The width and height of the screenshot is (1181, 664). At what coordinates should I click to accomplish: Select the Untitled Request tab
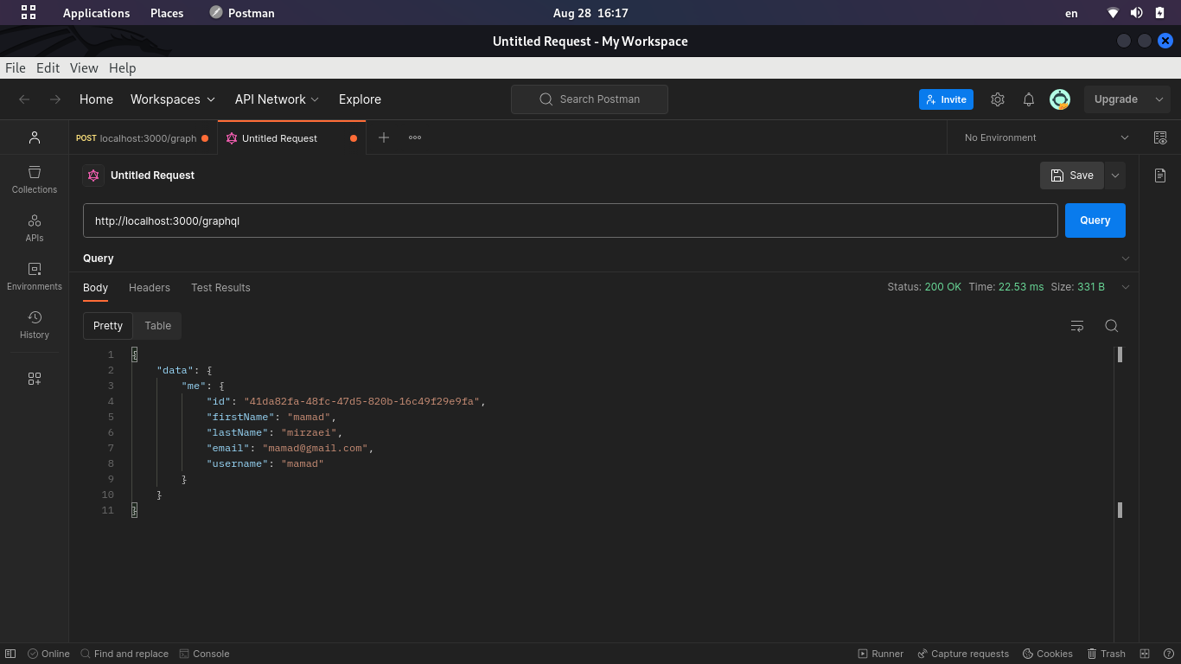[x=291, y=138]
